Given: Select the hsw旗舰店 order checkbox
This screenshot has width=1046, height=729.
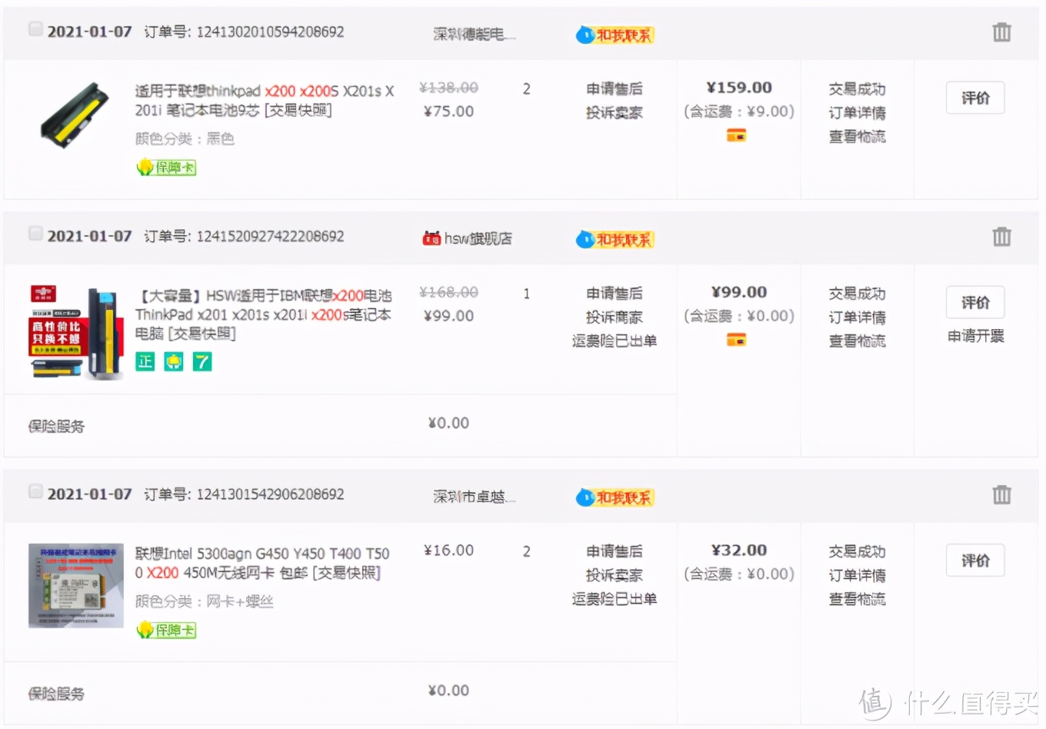Looking at the screenshot, I should [35, 233].
